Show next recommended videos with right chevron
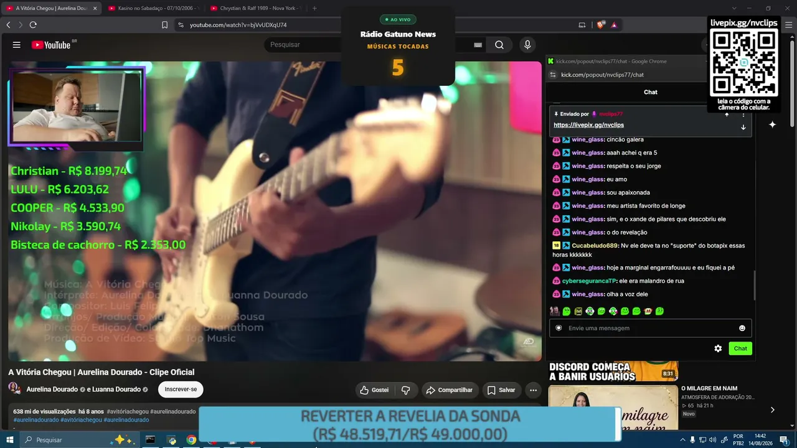This screenshot has height=448, width=797. coord(772,409)
